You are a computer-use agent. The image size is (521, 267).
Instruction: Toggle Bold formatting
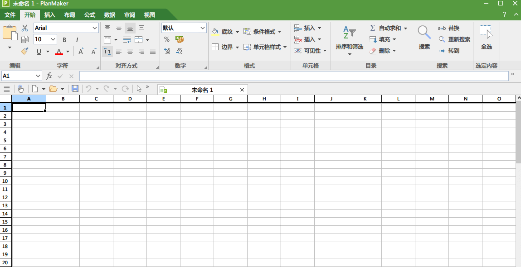[x=64, y=40]
